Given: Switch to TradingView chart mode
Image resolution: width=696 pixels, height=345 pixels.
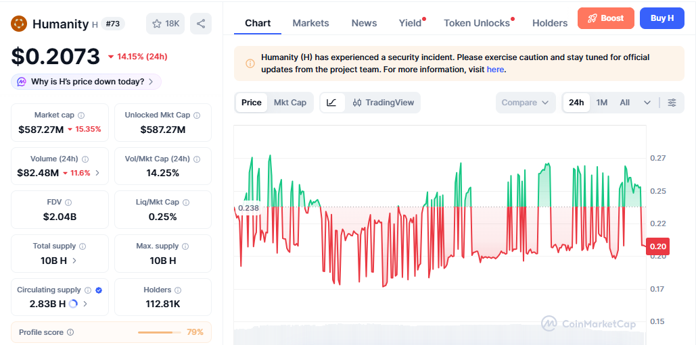Looking at the screenshot, I should click(x=384, y=103).
